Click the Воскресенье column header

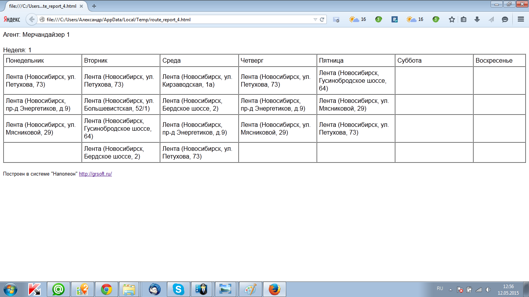tap(499, 61)
